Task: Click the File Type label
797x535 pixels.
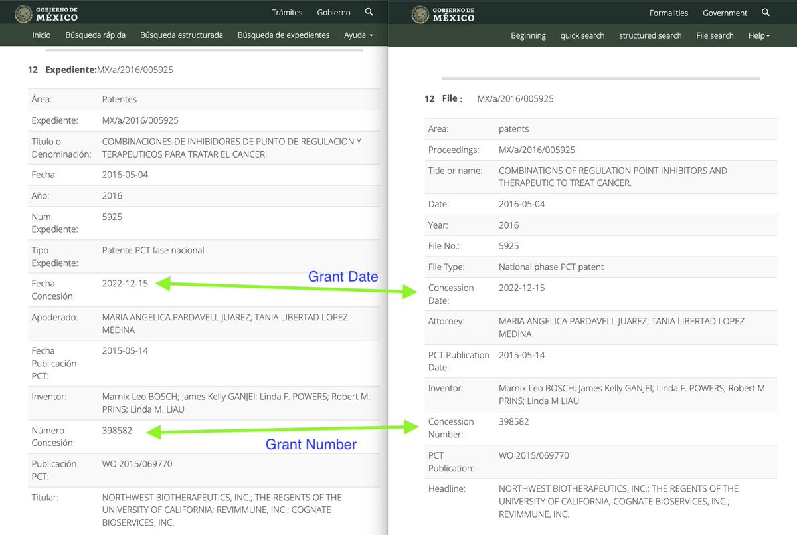Action: coord(446,267)
